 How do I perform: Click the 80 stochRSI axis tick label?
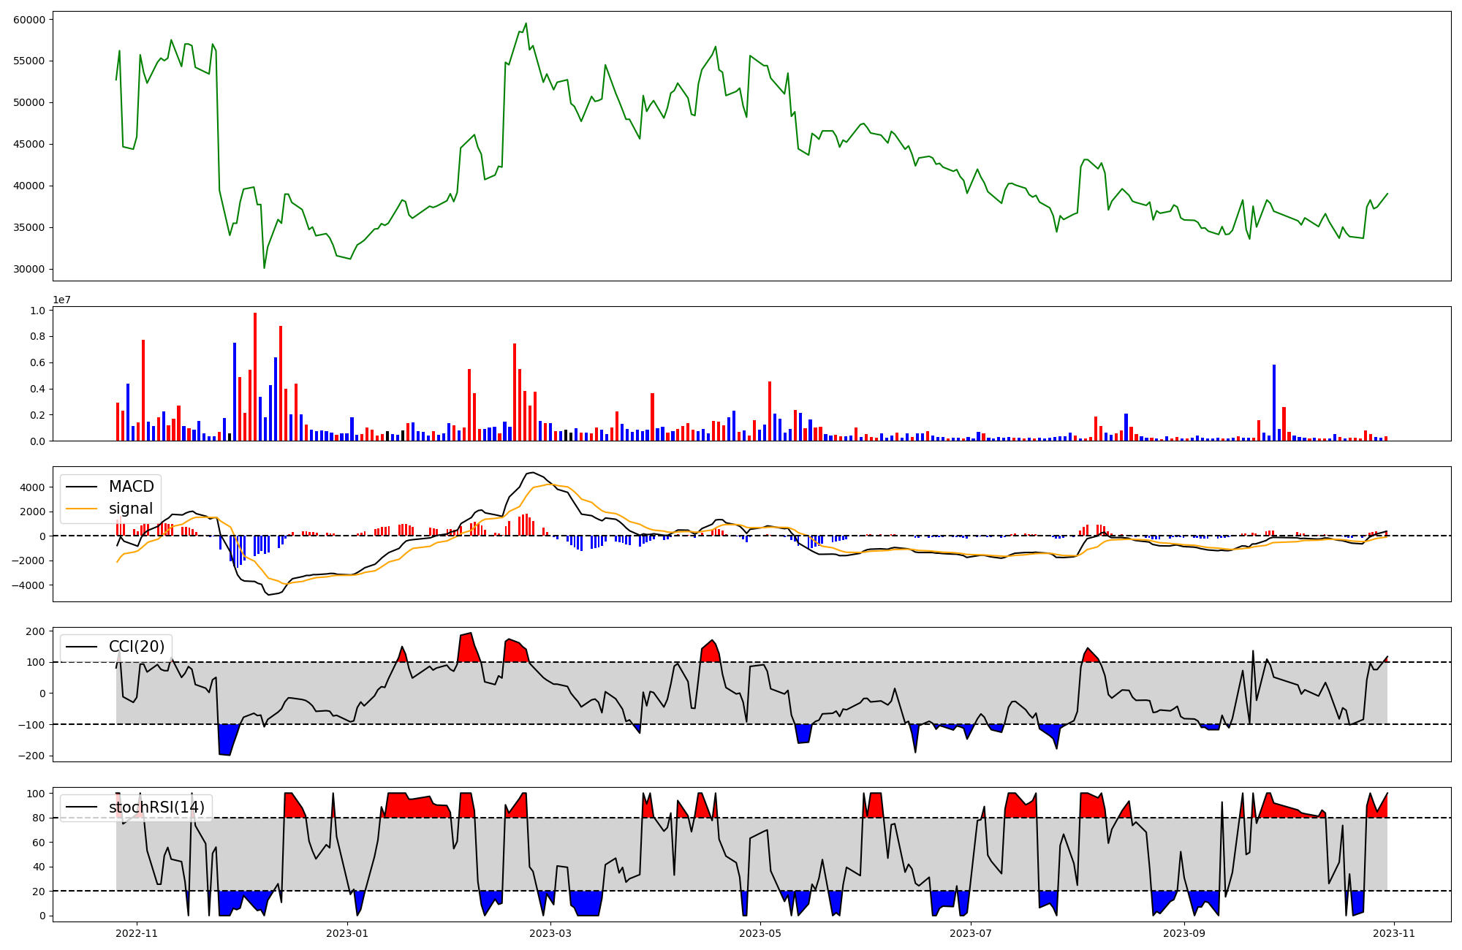[x=38, y=818]
